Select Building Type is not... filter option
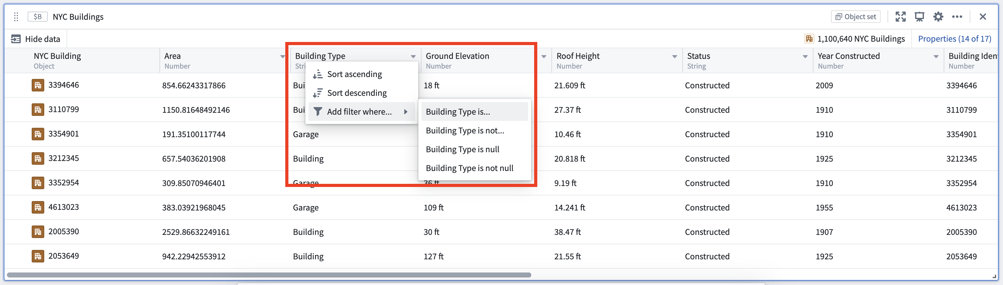The image size is (1003, 285). (475, 131)
